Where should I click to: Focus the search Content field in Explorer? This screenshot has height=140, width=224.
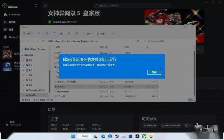pyautogui.click(x=168, y=41)
